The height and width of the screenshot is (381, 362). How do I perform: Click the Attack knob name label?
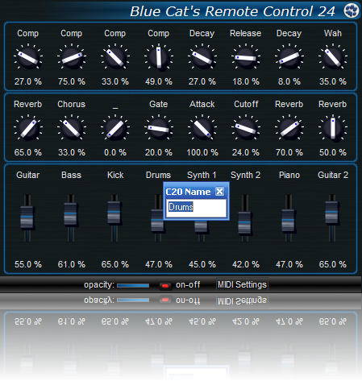tap(202, 104)
